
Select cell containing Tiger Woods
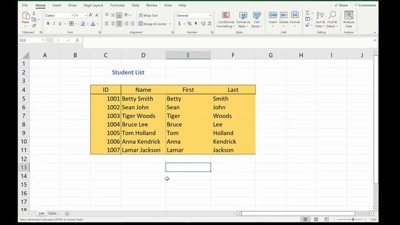143,116
